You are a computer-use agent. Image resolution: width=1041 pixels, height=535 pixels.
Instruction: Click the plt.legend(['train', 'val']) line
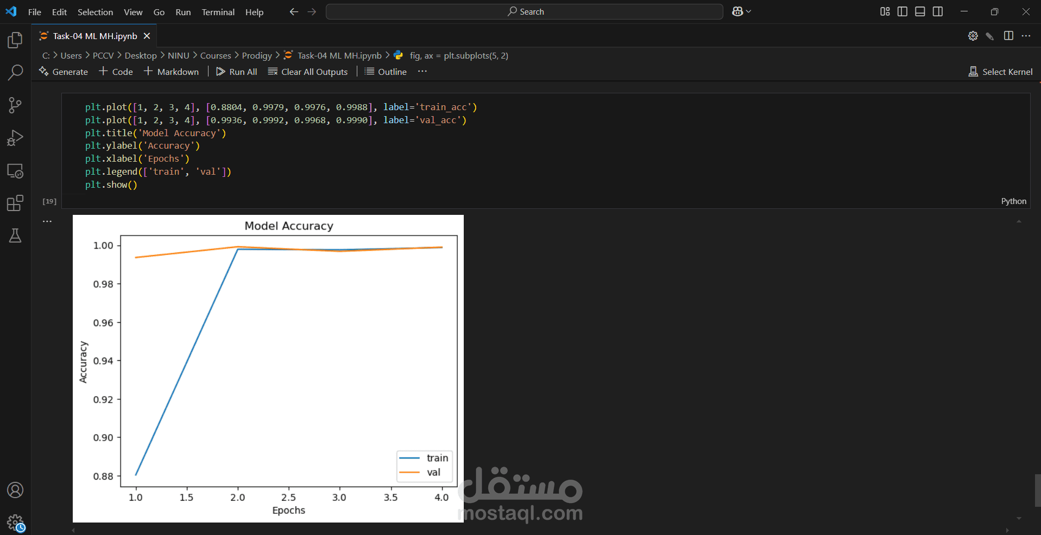click(158, 171)
